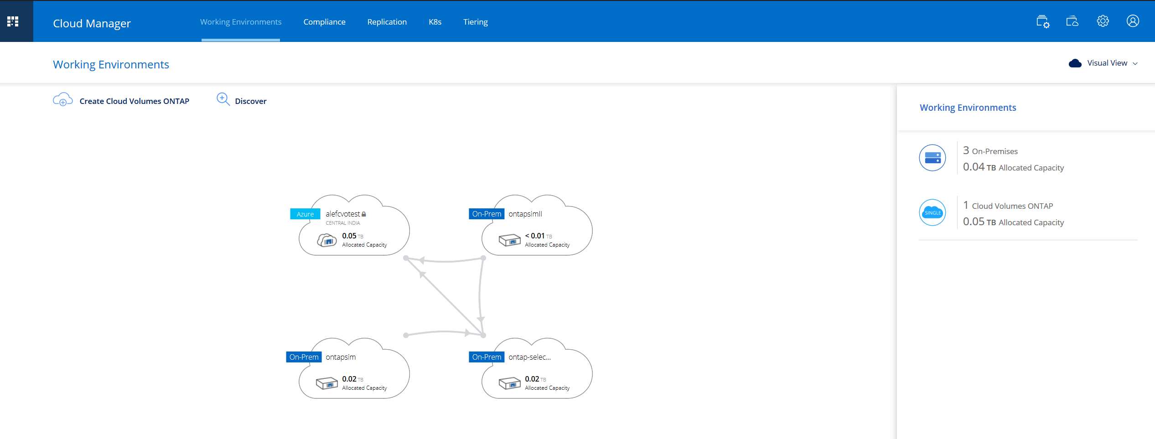The image size is (1155, 439).
Task: Click the Cloud Manager title
Action: pos(92,23)
